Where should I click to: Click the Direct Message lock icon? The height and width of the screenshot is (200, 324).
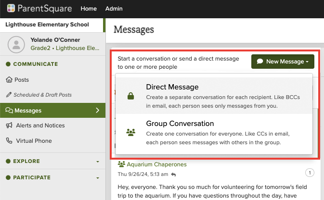click(x=130, y=96)
